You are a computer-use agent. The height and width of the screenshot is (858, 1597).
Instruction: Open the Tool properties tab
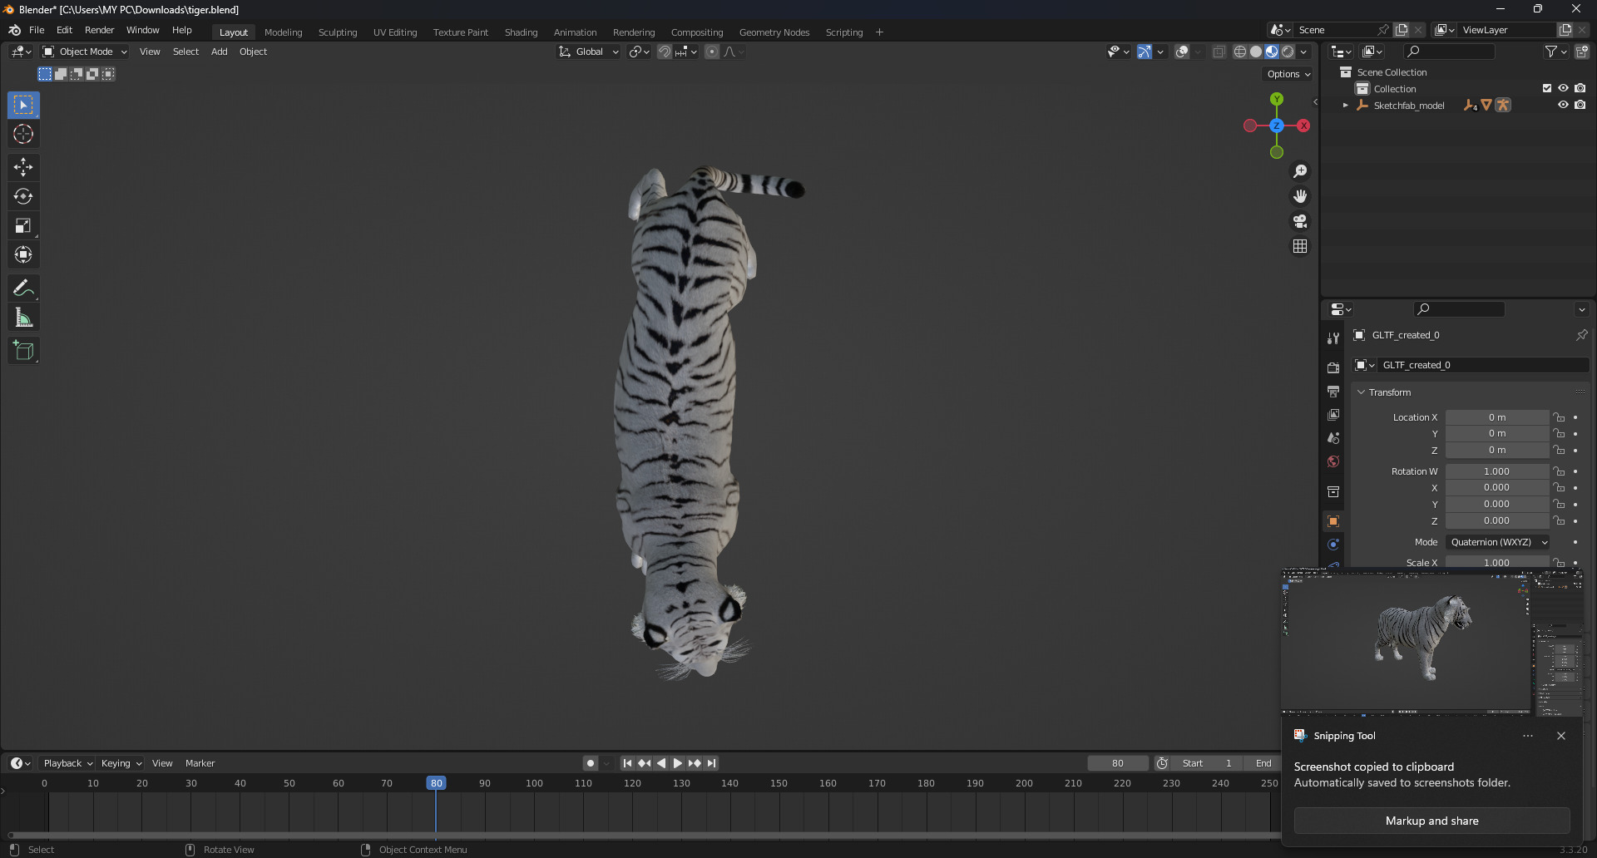pyautogui.click(x=1333, y=338)
